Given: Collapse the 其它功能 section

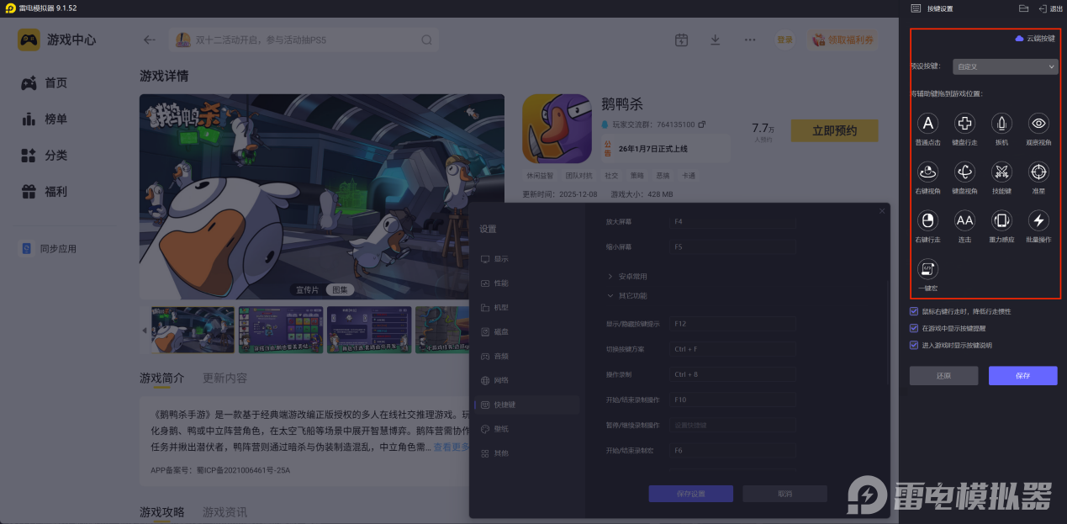Looking at the screenshot, I should 627,295.
